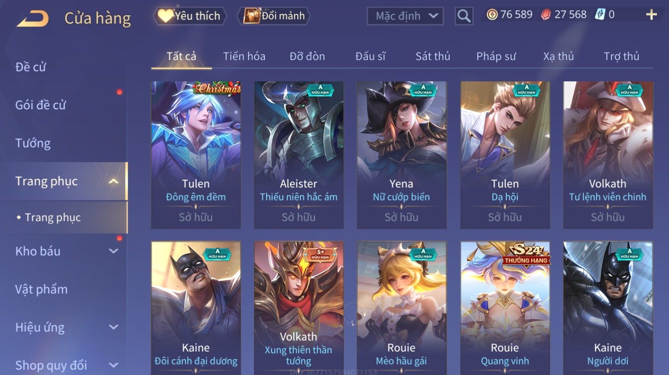The image size is (669, 375).
Task: Tap the red gem currency icon
Action: coord(546,15)
